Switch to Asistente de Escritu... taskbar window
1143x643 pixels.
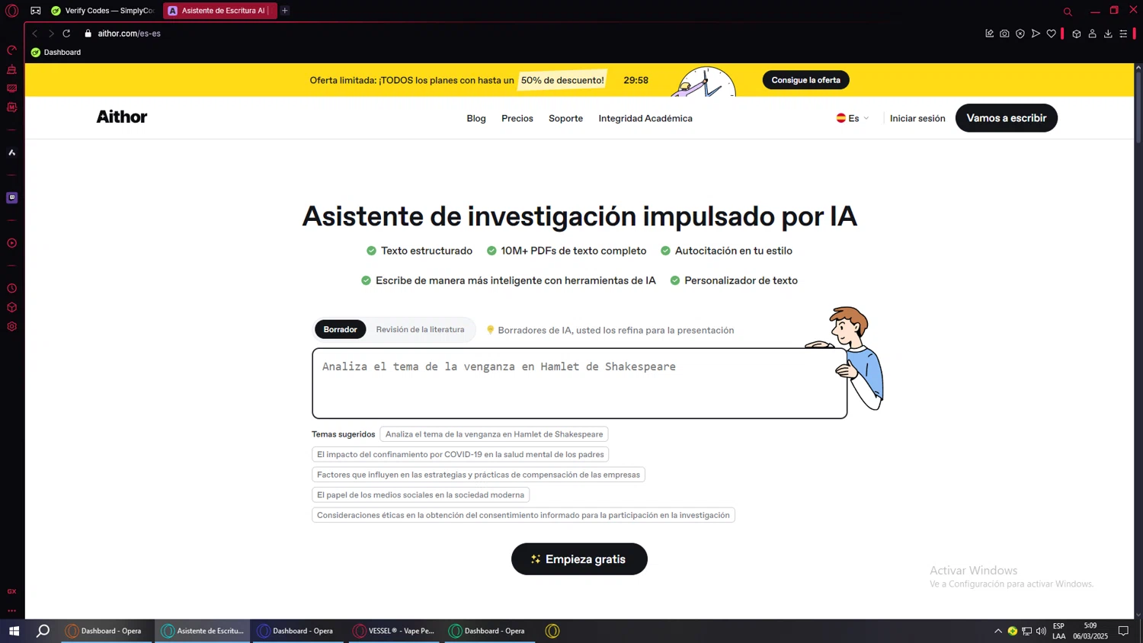point(203,631)
